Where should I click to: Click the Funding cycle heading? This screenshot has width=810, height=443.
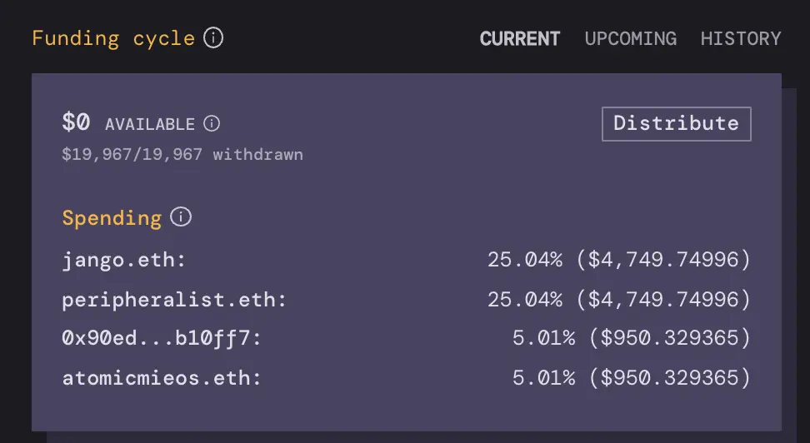pos(113,38)
